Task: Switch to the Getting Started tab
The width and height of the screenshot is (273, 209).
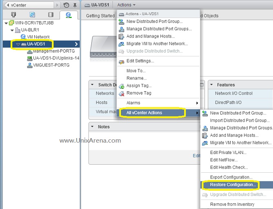Action: [100, 15]
